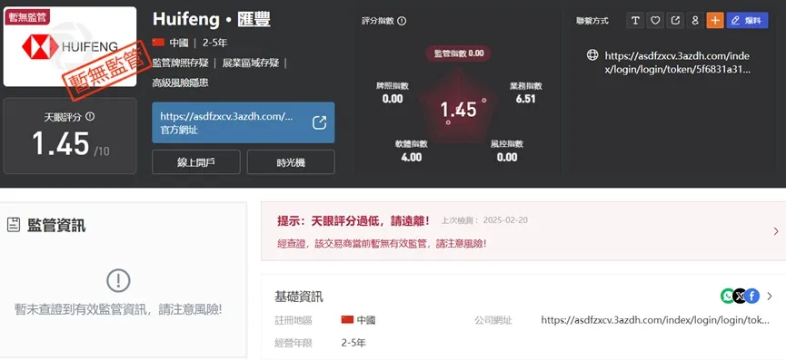
Task: Click the 經營年限 2-5年 value
Action: click(x=353, y=343)
